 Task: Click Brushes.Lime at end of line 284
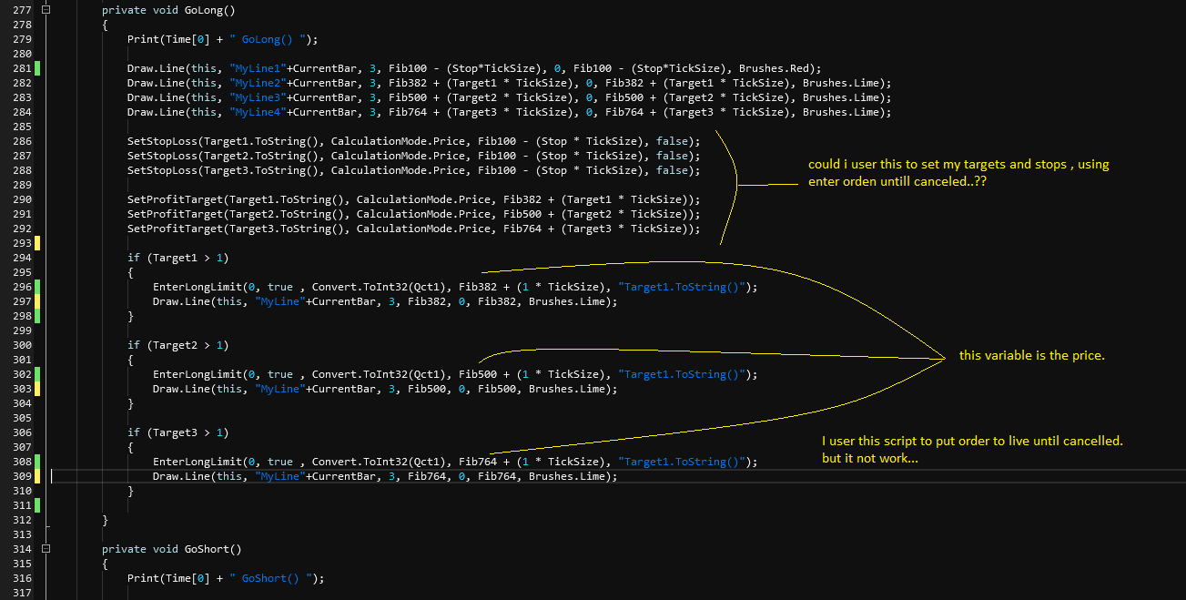click(x=843, y=112)
